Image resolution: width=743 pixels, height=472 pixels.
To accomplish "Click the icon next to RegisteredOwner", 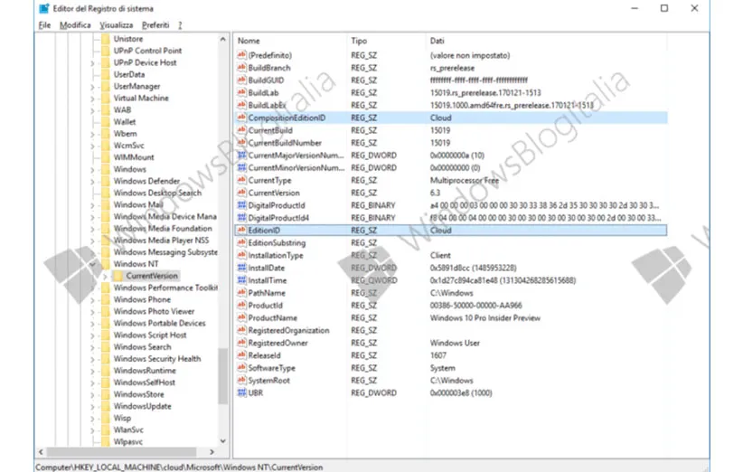I will click(241, 343).
